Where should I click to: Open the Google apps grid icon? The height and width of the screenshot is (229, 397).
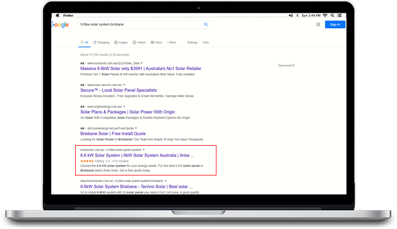point(318,24)
